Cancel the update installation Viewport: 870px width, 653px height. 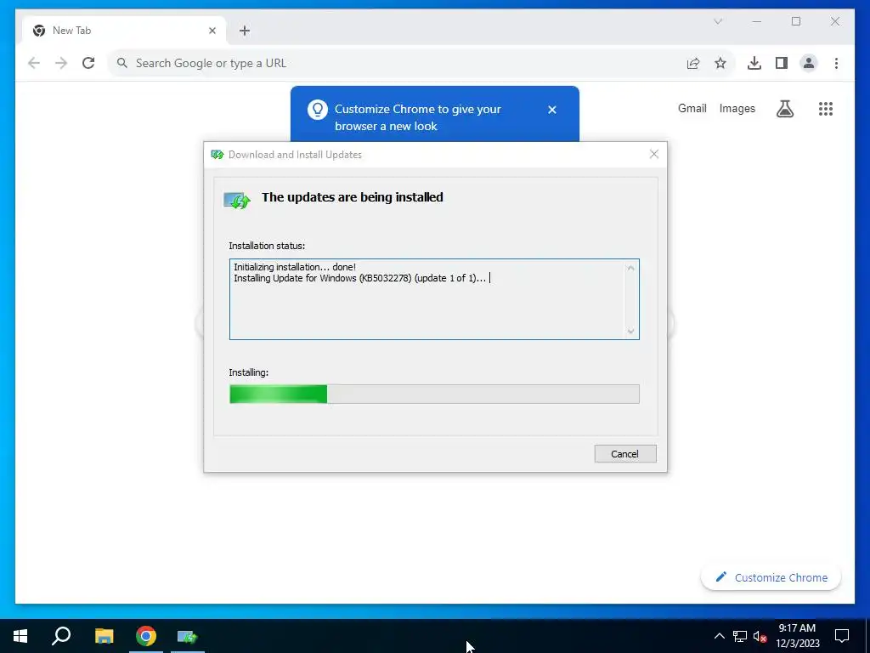coord(625,454)
